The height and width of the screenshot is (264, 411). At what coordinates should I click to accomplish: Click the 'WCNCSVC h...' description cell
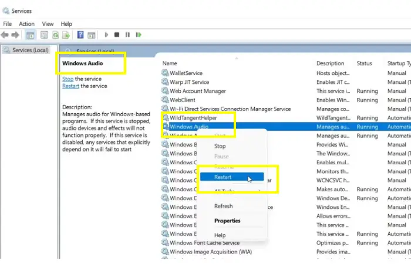pos(332,180)
